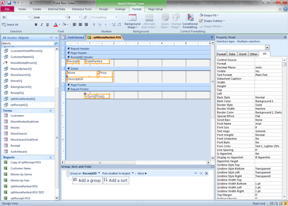Open Shape Fill menu

(x=209, y=16)
